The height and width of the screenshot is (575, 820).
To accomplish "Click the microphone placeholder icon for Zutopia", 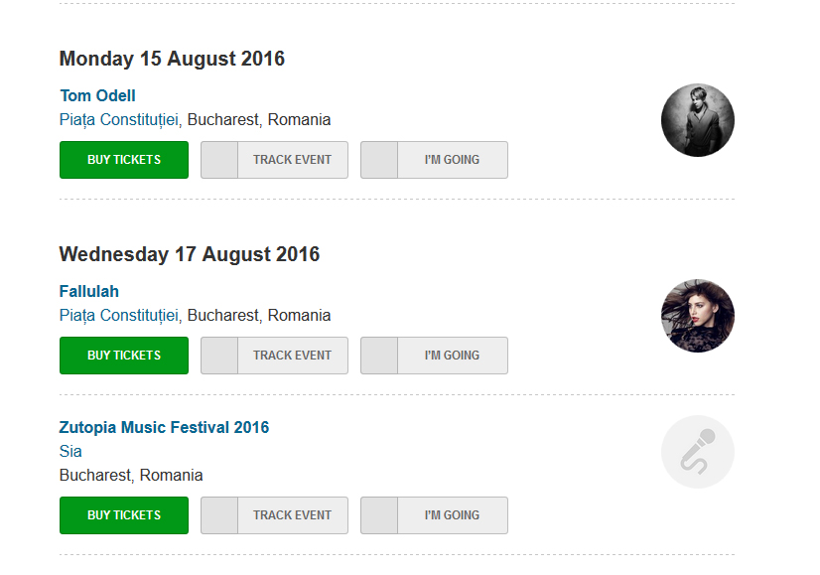I will point(697,452).
